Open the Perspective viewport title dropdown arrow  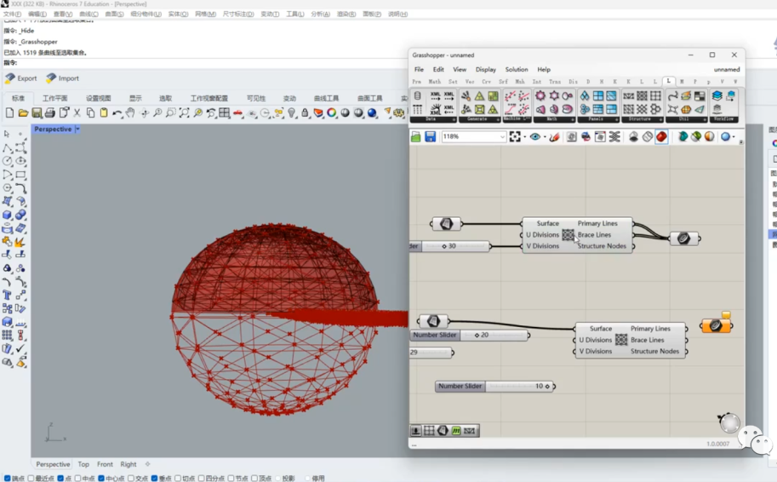point(77,129)
